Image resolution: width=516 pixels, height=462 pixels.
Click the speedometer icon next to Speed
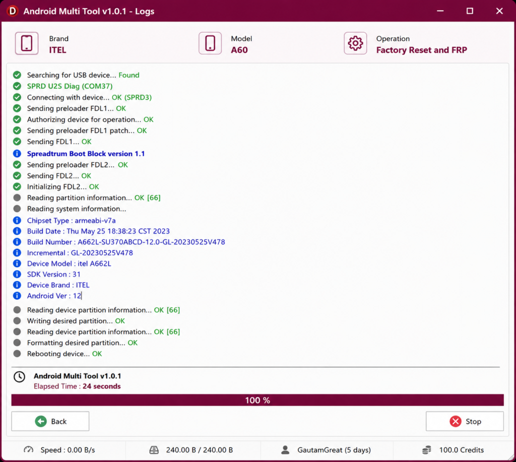click(29, 450)
